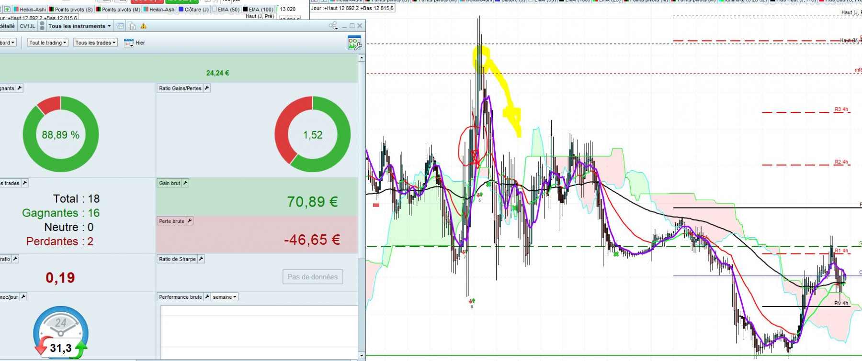Click the Clôture (J) indicator label

click(197, 9)
